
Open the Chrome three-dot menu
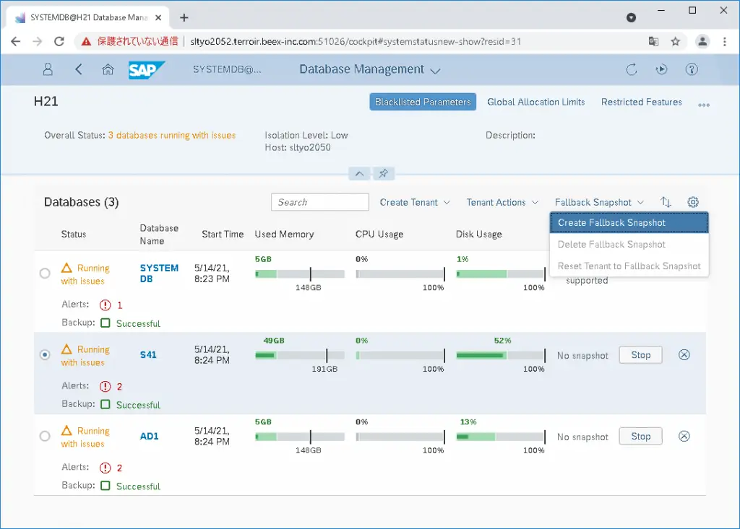pos(724,41)
